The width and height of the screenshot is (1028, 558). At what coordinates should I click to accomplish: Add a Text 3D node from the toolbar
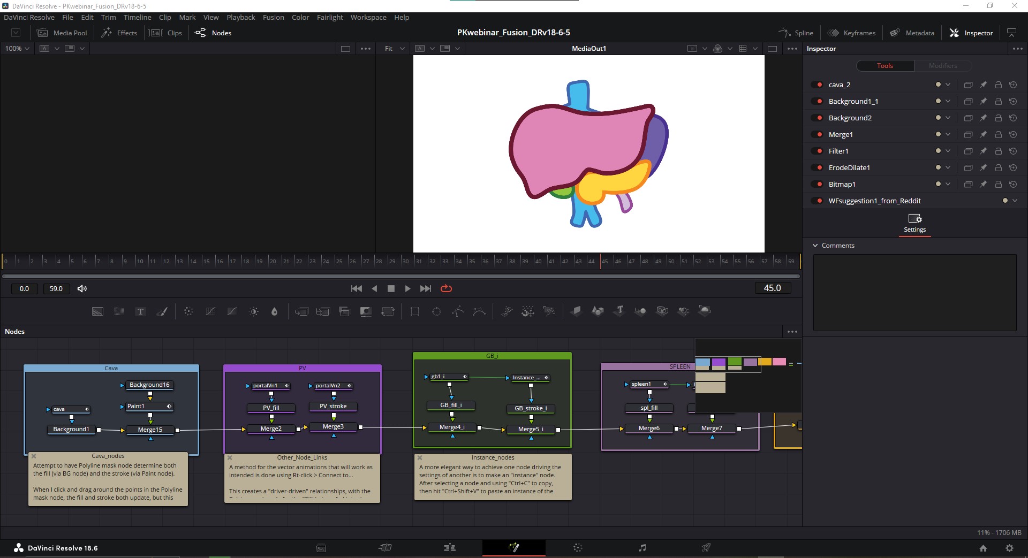click(x=619, y=311)
